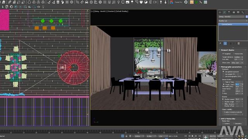Enable Camera motion blur checkbox
Image resolution: width=248 pixels, height=139 pixels.
pos(223,124)
